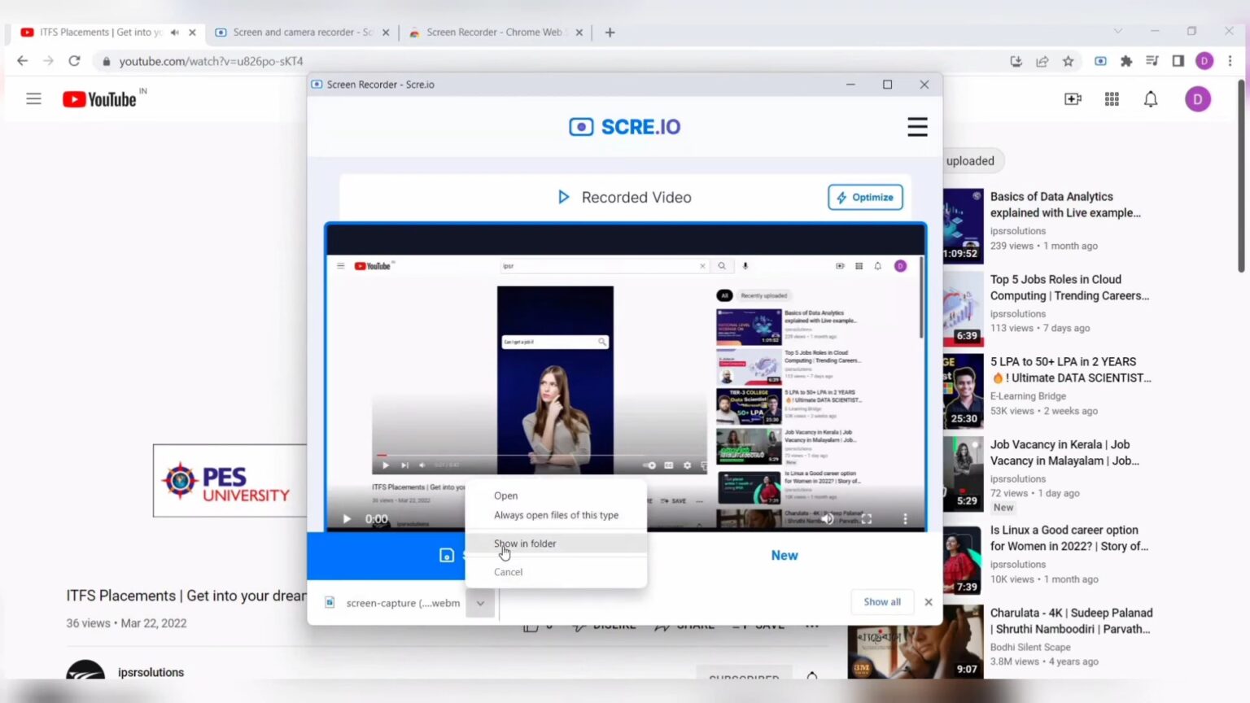Open Chrome extensions puzzle icon
The image size is (1250, 703).
[x=1126, y=61]
